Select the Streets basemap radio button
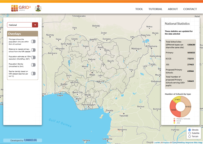This screenshot has height=144, width=203. point(190,130)
